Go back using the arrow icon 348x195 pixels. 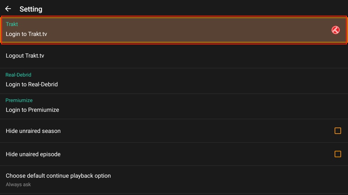[x=8, y=9]
